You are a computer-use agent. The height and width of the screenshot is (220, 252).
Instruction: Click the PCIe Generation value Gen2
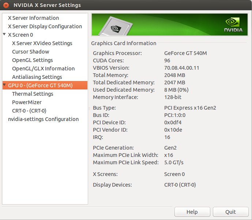(170, 148)
